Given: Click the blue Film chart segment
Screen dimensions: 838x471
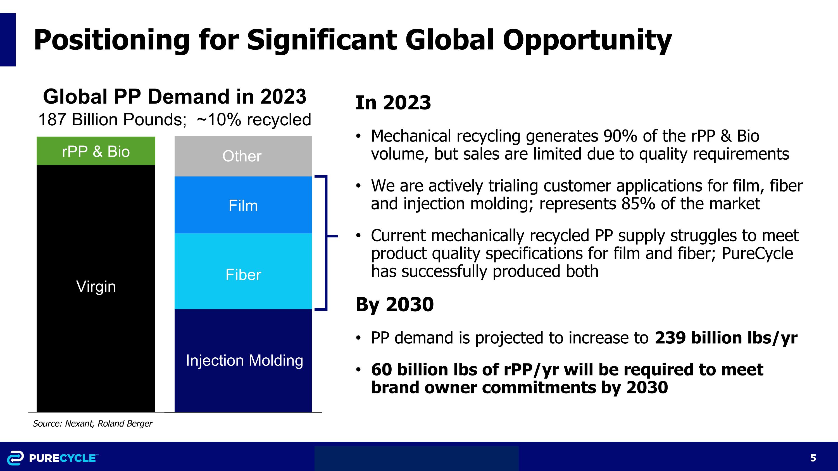Looking at the screenshot, I should click(x=242, y=205).
